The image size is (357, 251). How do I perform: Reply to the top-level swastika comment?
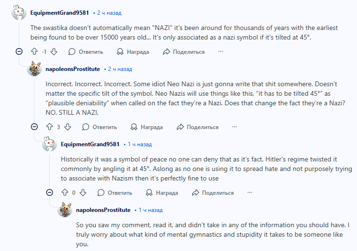[85, 51]
